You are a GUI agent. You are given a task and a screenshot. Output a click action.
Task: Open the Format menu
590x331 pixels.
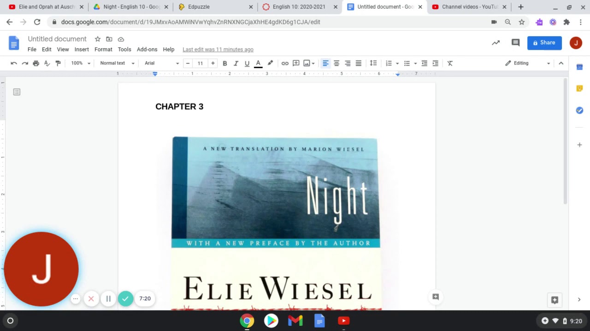[x=103, y=50]
